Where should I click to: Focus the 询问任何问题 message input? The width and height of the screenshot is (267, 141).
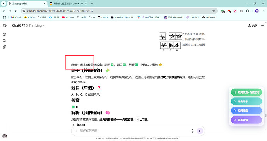point(135,131)
